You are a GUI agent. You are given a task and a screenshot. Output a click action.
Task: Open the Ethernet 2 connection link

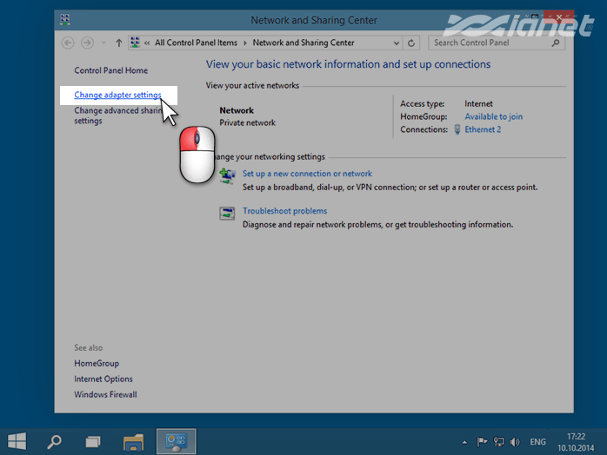tap(483, 129)
